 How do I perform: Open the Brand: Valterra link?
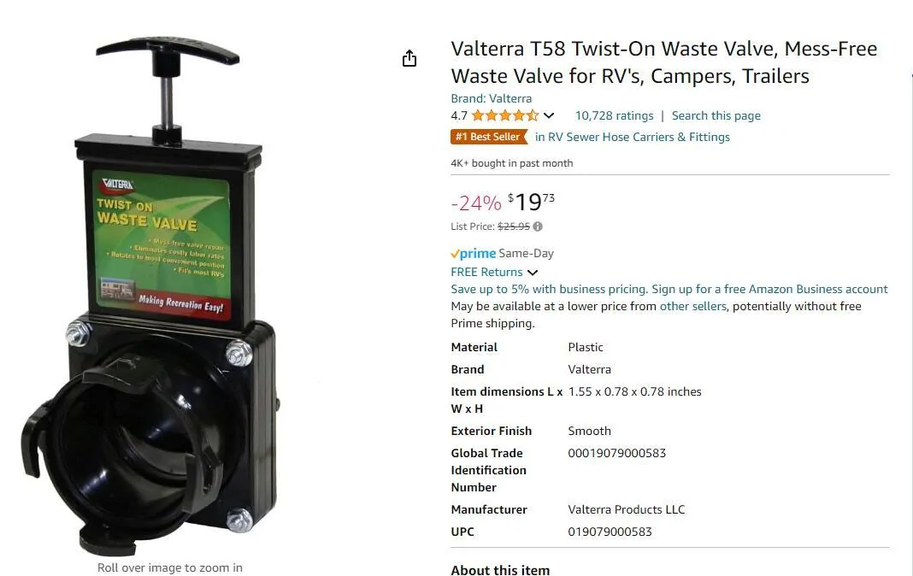pyautogui.click(x=491, y=98)
